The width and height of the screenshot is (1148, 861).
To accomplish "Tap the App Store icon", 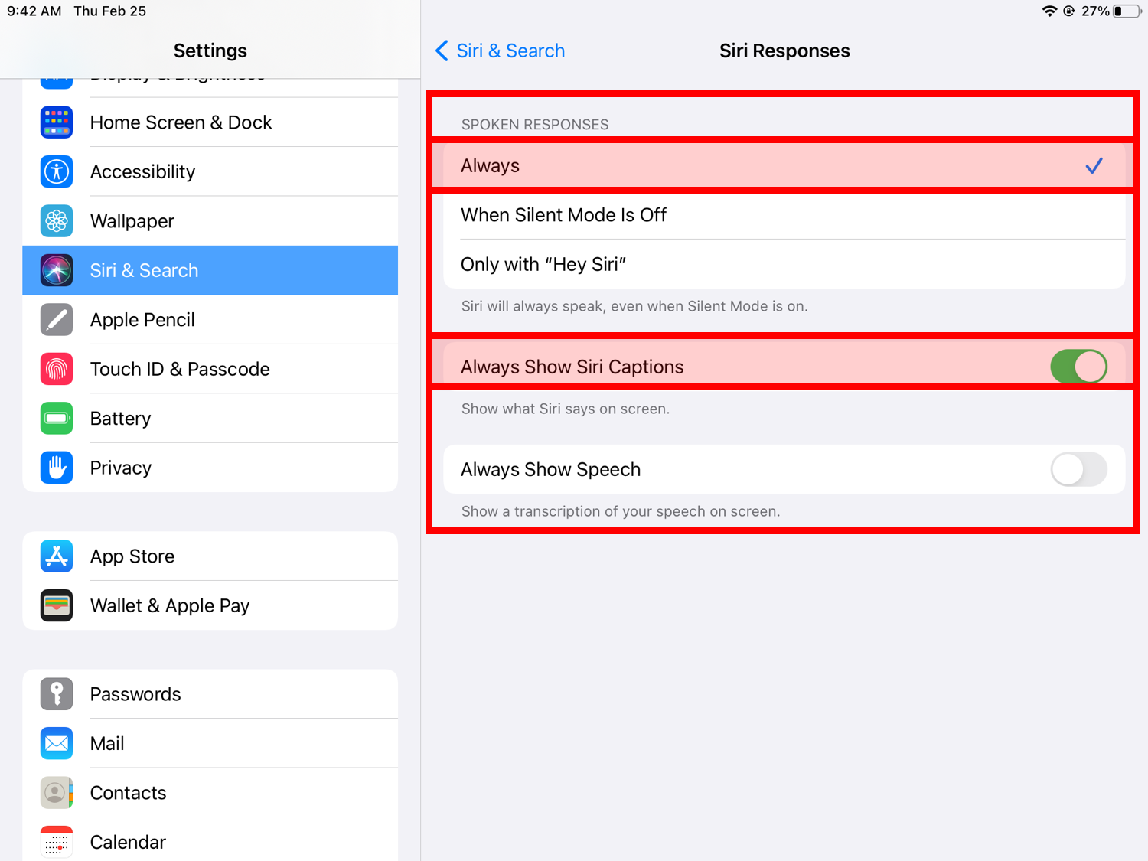I will [x=57, y=556].
